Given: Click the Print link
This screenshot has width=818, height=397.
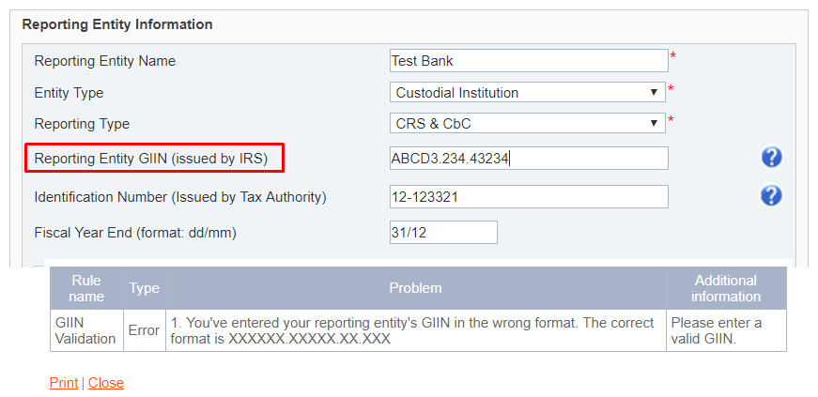Looking at the screenshot, I should (64, 383).
